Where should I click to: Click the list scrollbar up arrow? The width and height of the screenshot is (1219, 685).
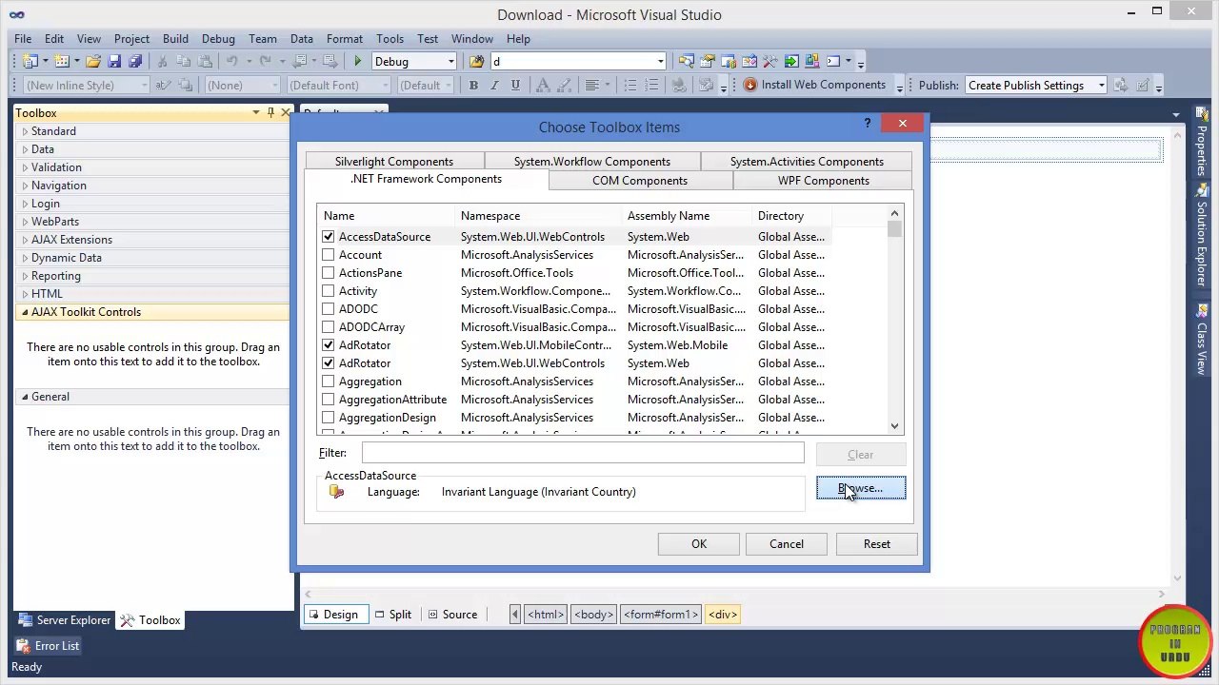pos(894,213)
